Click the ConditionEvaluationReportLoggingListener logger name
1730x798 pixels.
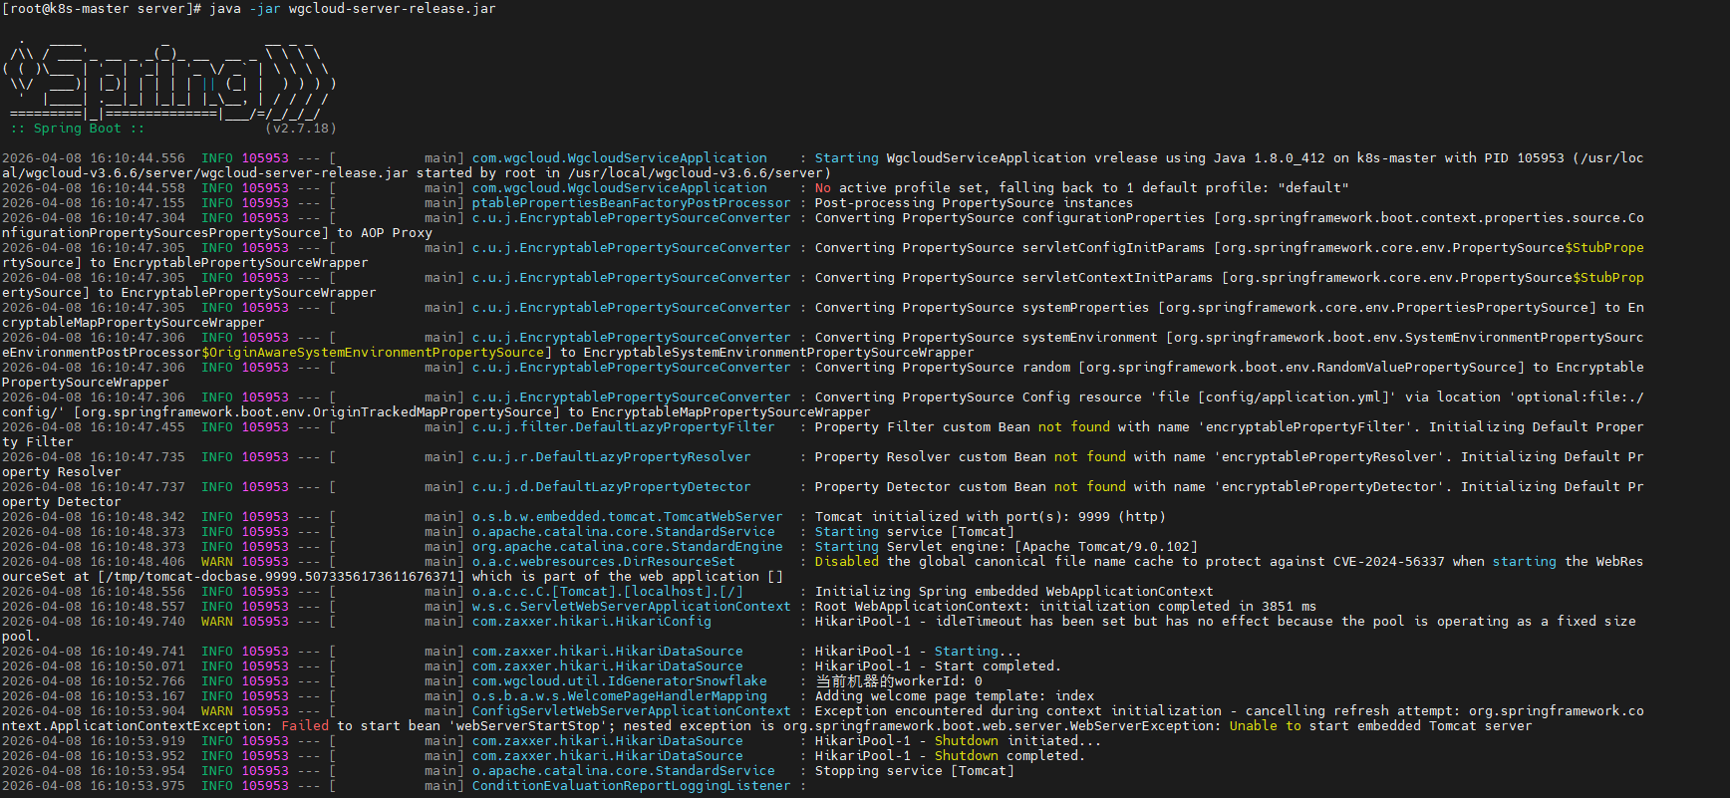pos(631,786)
